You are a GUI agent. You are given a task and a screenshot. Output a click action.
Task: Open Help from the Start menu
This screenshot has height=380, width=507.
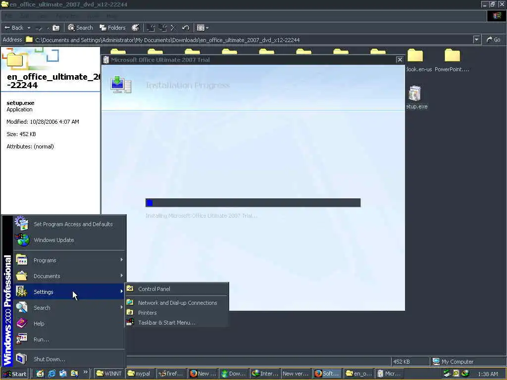[69, 324]
